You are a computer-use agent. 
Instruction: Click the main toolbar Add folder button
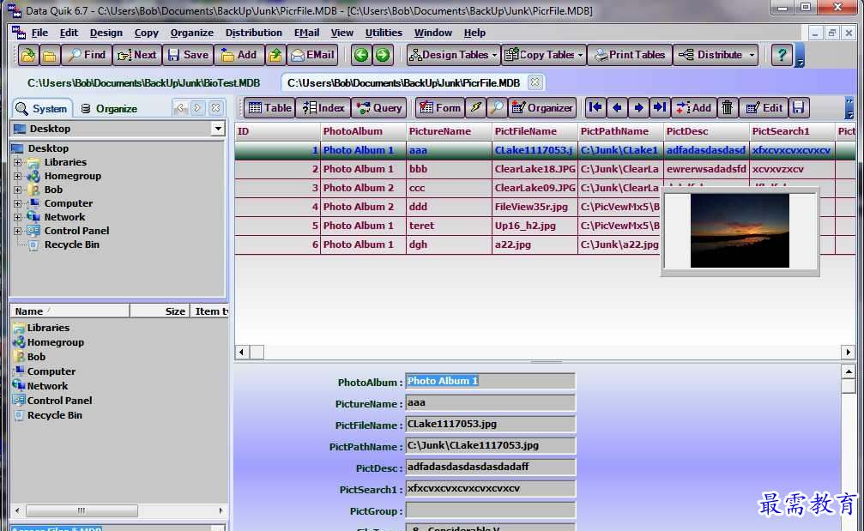[x=239, y=55]
